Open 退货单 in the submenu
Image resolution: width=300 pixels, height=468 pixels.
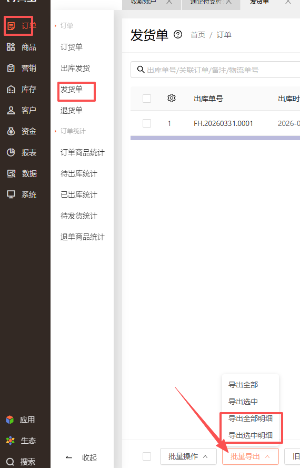(x=72, y=110)
